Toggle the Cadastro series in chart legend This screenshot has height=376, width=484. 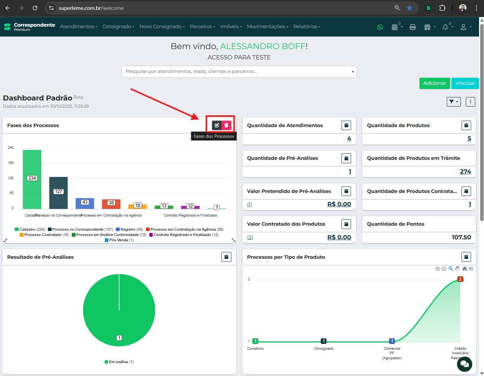(x=30, y=229)
